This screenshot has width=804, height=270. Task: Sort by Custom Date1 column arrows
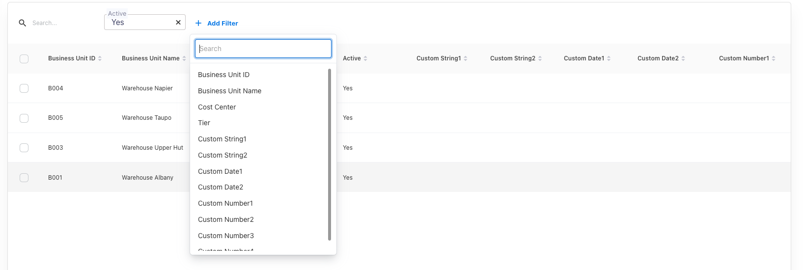tap(609, 58)
